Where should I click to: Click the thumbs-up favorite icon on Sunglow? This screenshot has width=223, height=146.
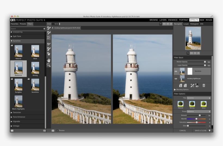point(12,79)
